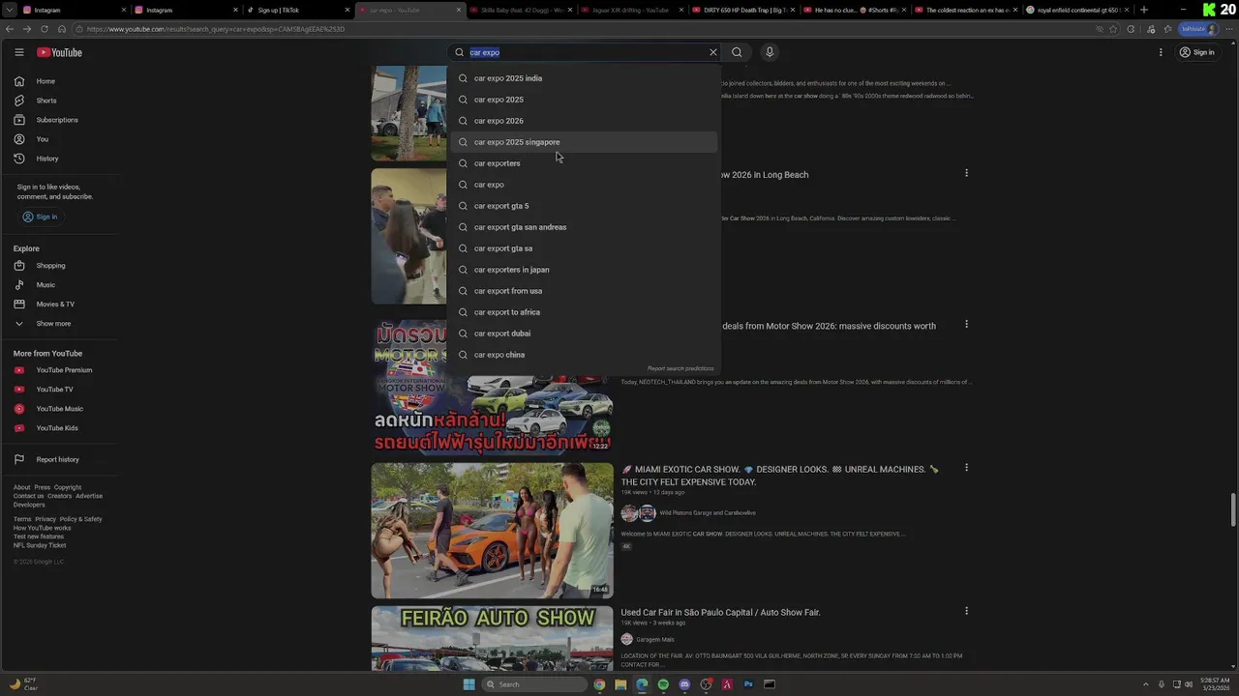Open Movies & TV under Explore
This screenshot has width=1239, height=696.
[x=58, y=304]
